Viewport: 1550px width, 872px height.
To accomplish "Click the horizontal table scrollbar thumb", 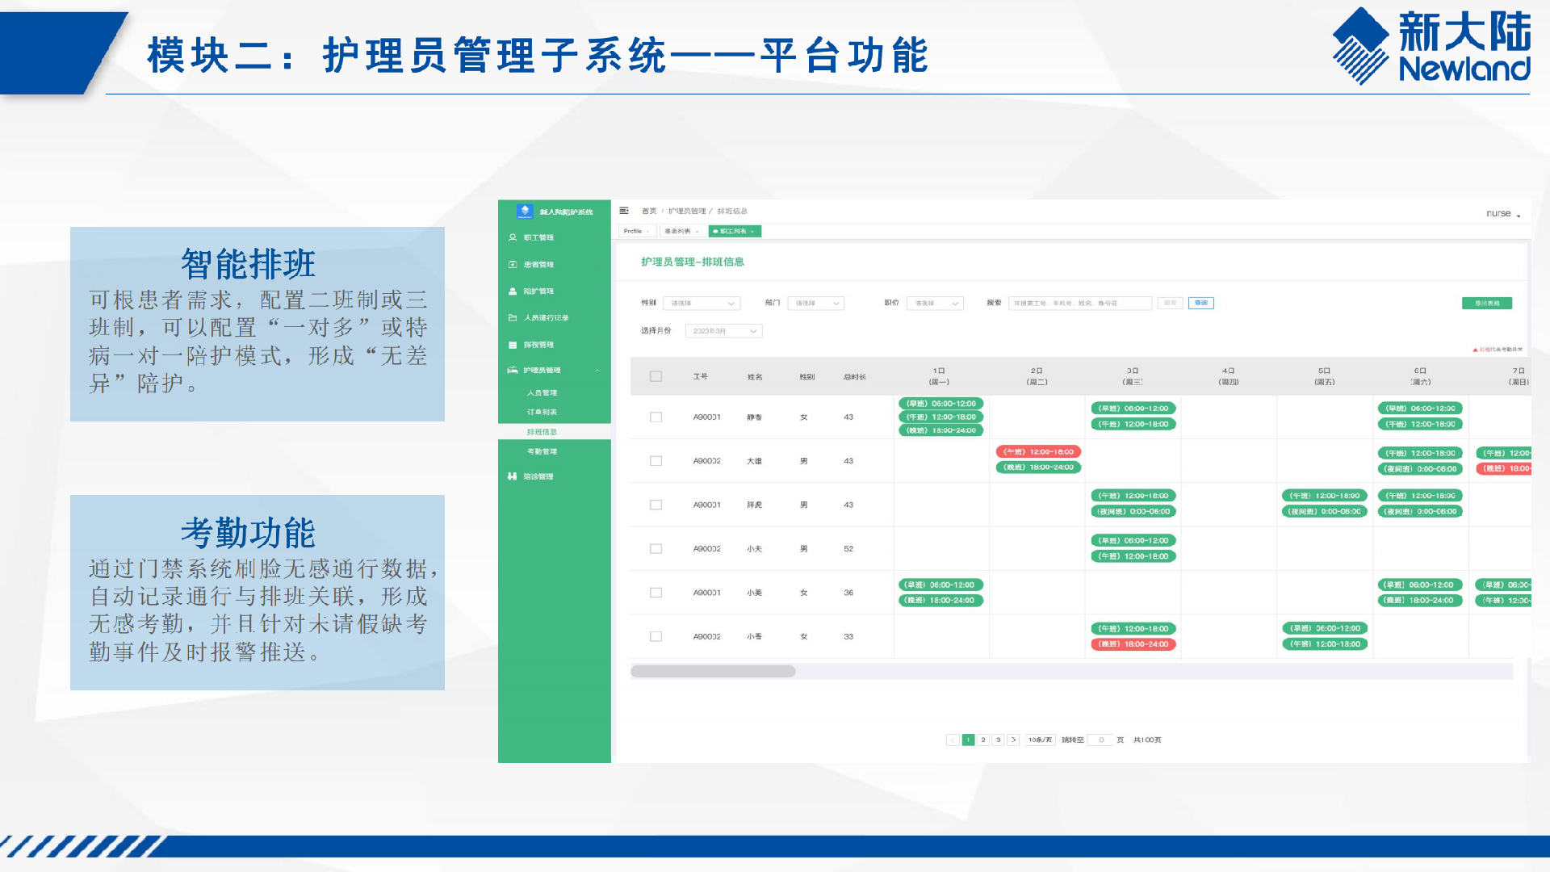I will 713,672.
